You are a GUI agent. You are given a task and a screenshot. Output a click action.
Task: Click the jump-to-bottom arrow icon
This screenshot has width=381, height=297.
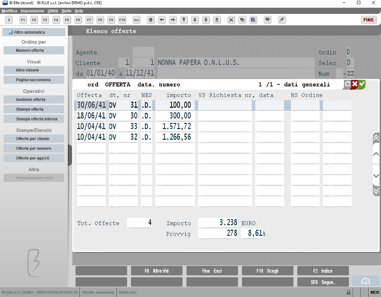217,20
